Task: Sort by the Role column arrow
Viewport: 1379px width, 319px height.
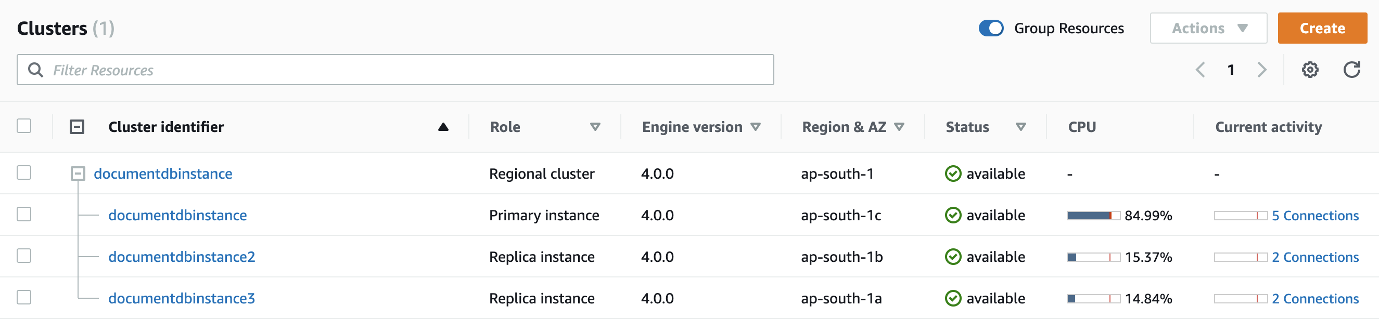Action: point(595,127)
